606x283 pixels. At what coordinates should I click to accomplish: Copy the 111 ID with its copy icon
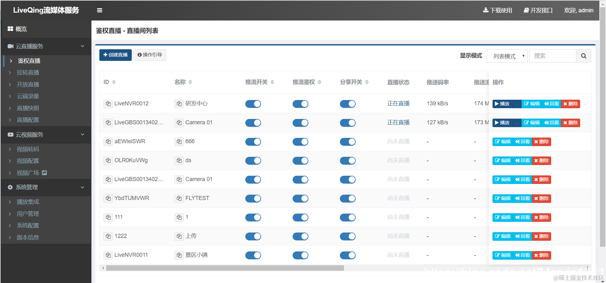click(x=108, y=217)
